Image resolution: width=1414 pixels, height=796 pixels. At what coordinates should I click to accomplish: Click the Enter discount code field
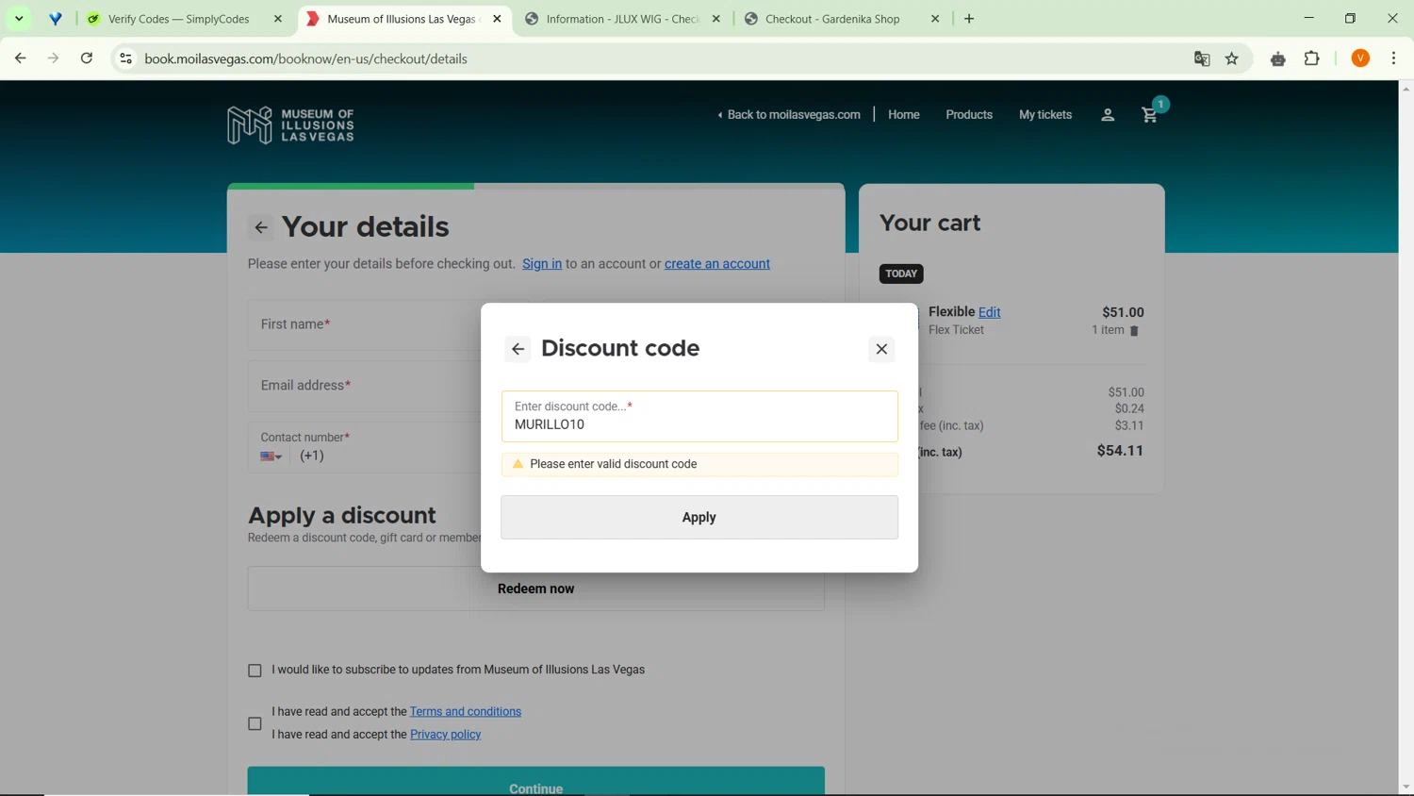click(699, 416)
